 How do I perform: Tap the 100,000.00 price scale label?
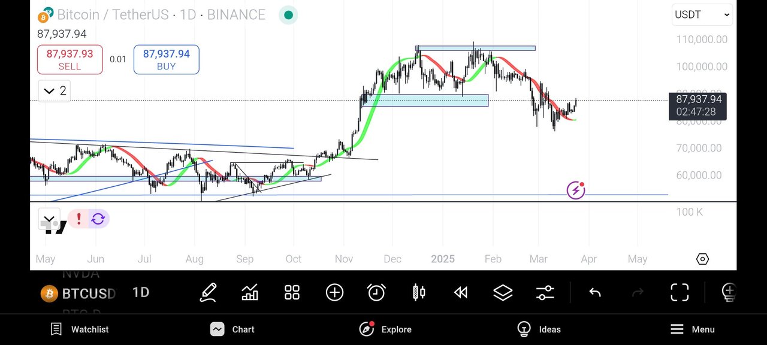702,66
